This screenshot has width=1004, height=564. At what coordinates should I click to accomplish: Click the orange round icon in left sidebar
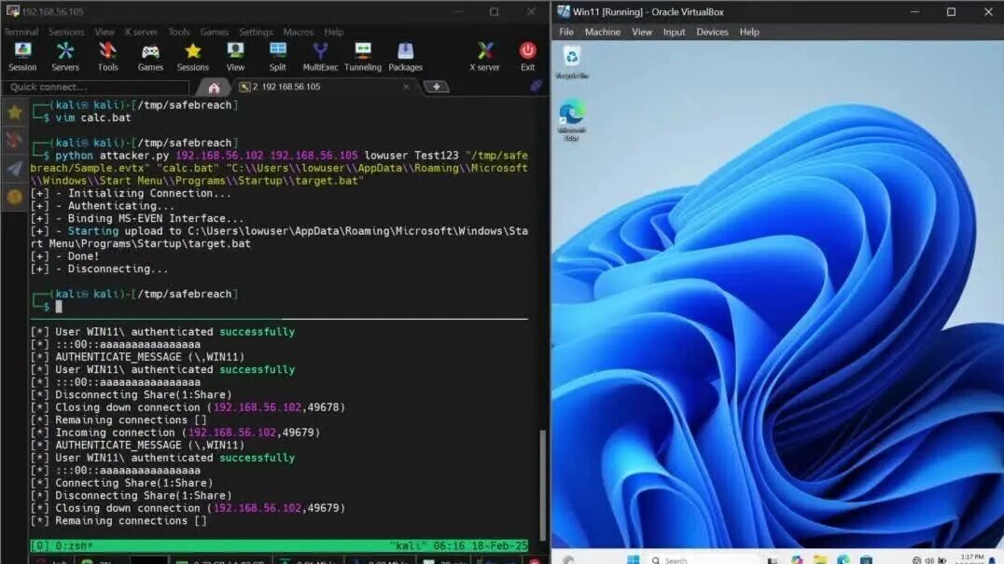[x=15, y=197]
